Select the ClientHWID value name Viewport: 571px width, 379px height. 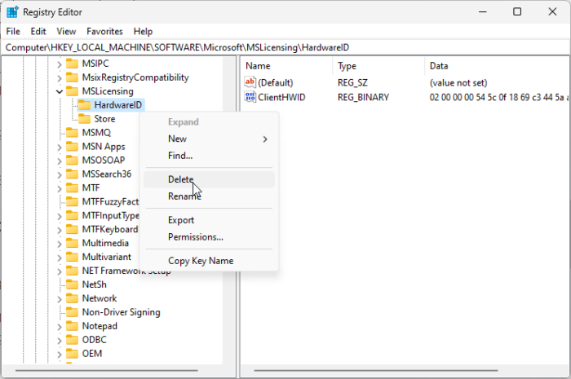[281, 98]
